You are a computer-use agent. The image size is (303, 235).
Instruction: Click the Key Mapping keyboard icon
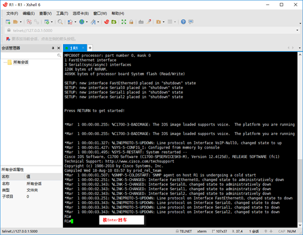(141, 22)
